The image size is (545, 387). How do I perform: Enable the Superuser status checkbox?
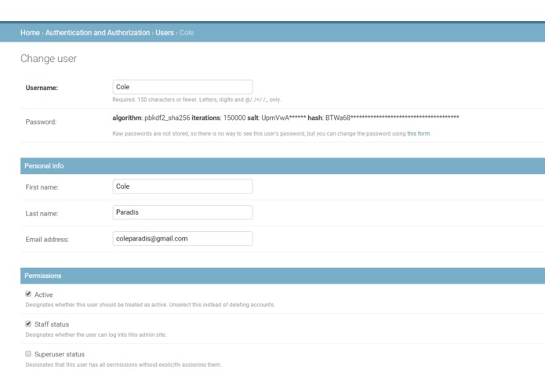tap(28, 353)
